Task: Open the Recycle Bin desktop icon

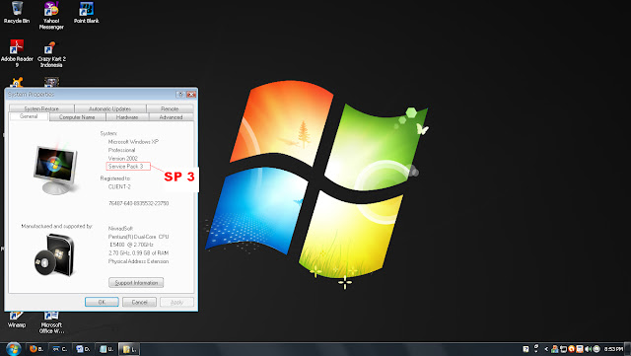Action: point(17,13)
